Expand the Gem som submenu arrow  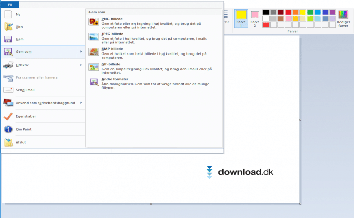(x=81, y=52)
